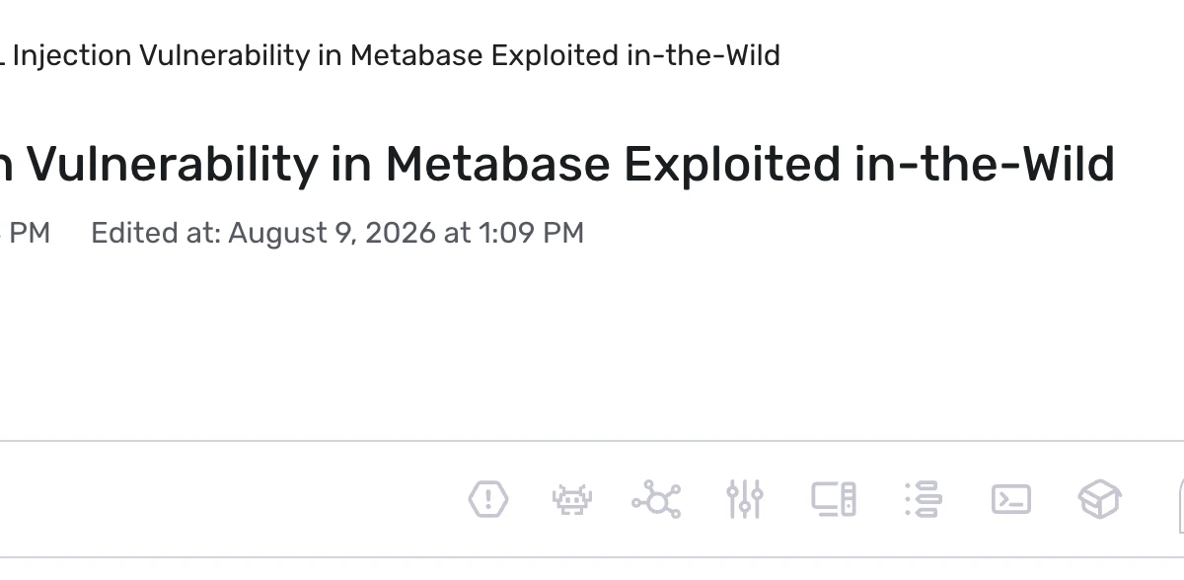Open the Metabase Exploited in-the-Wild breadcrumb

point(391,56)
